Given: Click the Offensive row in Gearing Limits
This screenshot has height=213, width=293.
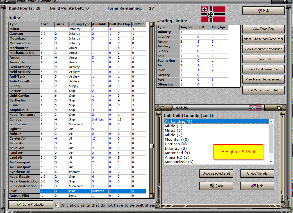Looking at the screenshot, I should pyautogui.click(x=192, y=84).
